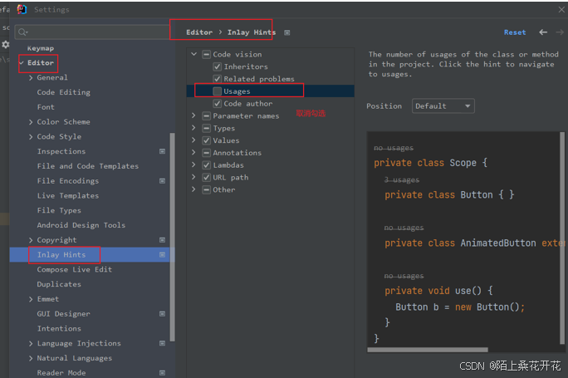The width and height of the screenshot is (568, 378).
Task: Expand the Parameter names group
Action: pos(193,115)
